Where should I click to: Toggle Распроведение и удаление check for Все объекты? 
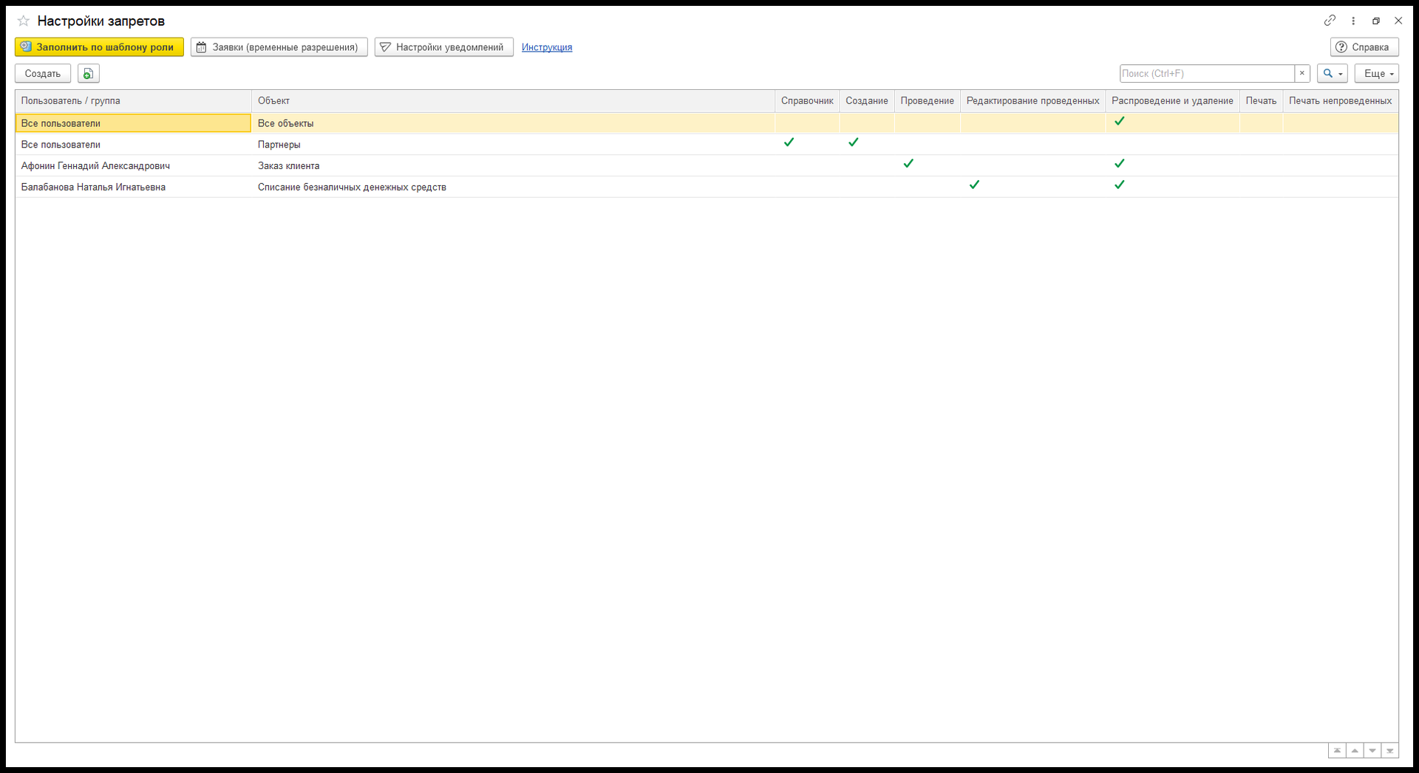tap(1119, 122)
